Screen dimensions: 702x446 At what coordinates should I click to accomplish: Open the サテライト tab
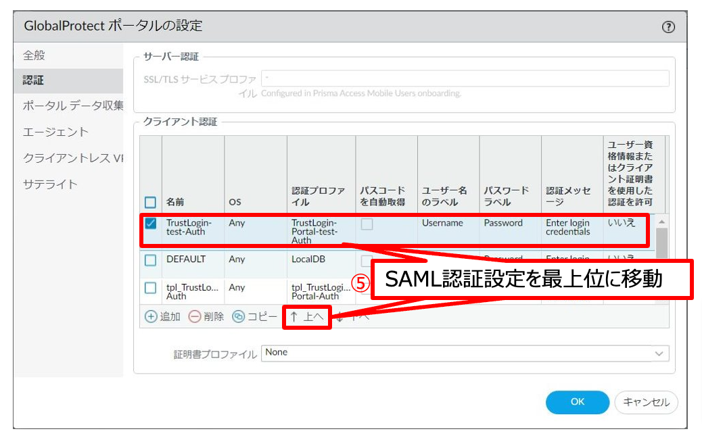tap(68, 184)
